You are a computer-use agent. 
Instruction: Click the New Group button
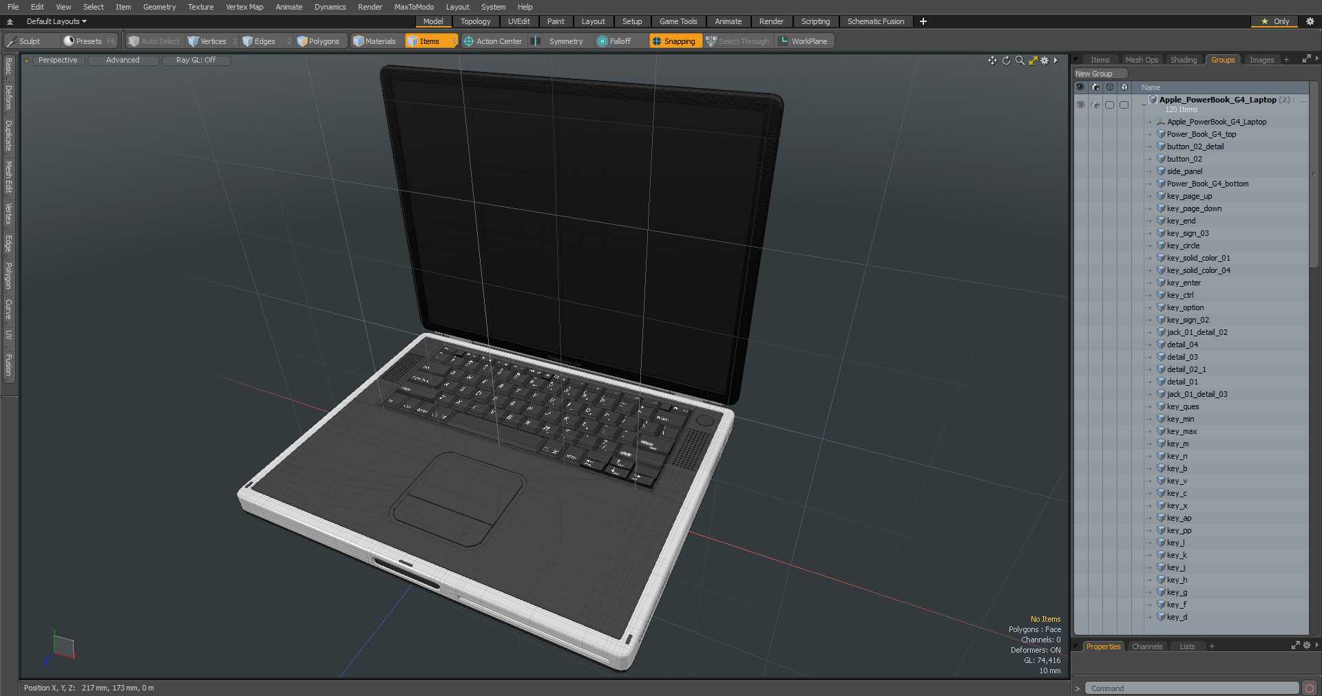pos(1100,74)
